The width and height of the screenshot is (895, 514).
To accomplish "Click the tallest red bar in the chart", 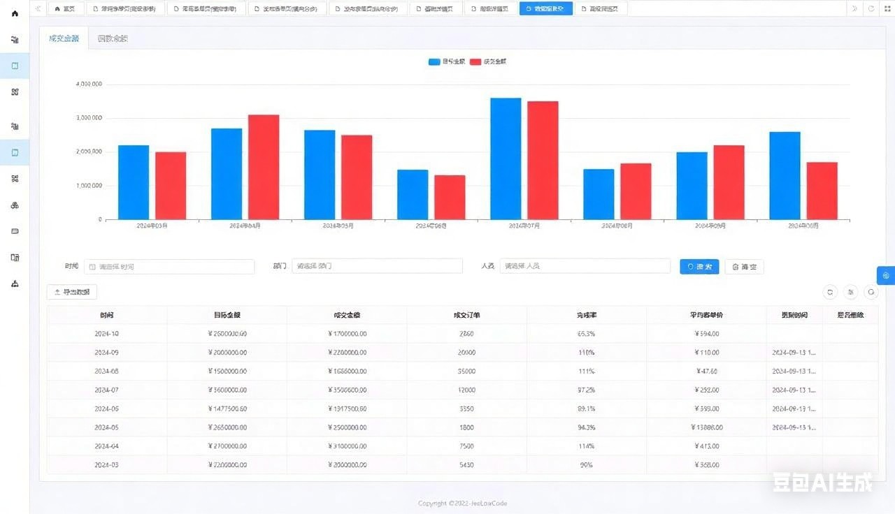I will click(x=543, y=161).
